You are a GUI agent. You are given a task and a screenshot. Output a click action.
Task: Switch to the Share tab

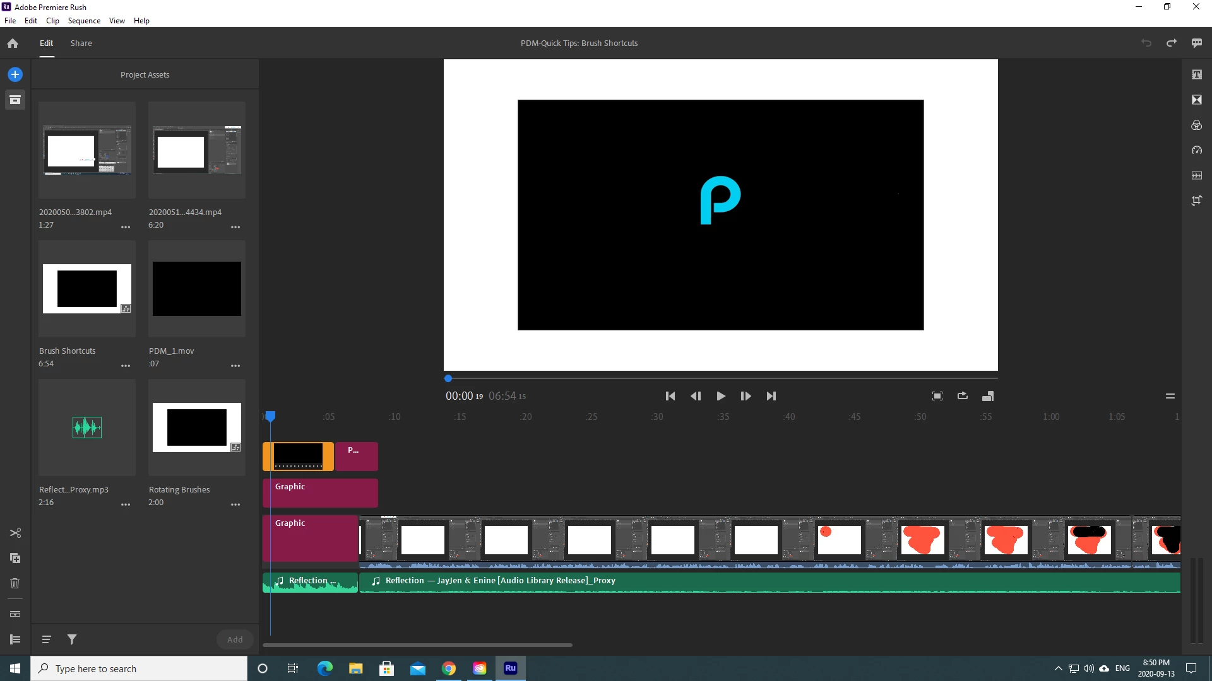(x=81, y=43)
